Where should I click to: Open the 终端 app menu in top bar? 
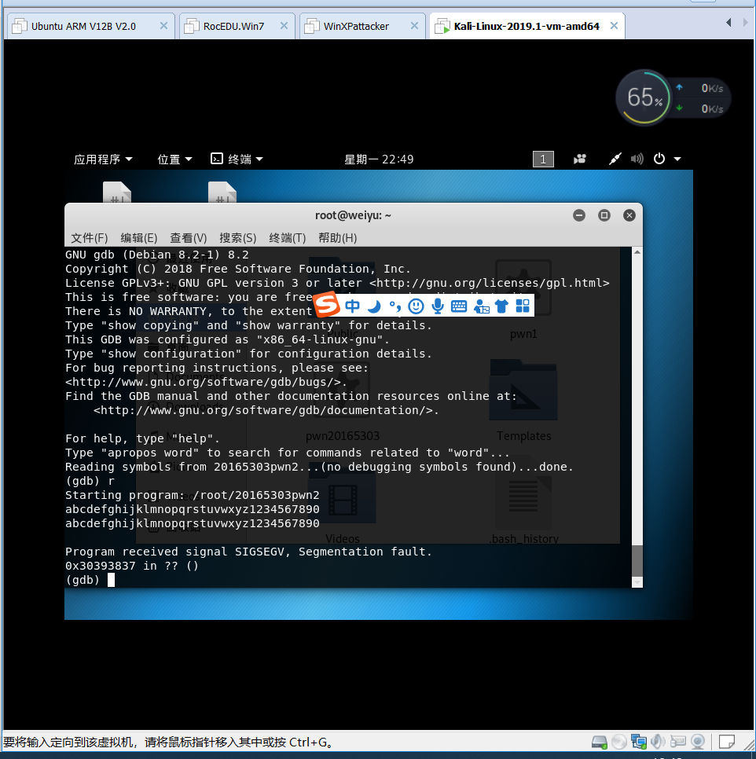237,159
